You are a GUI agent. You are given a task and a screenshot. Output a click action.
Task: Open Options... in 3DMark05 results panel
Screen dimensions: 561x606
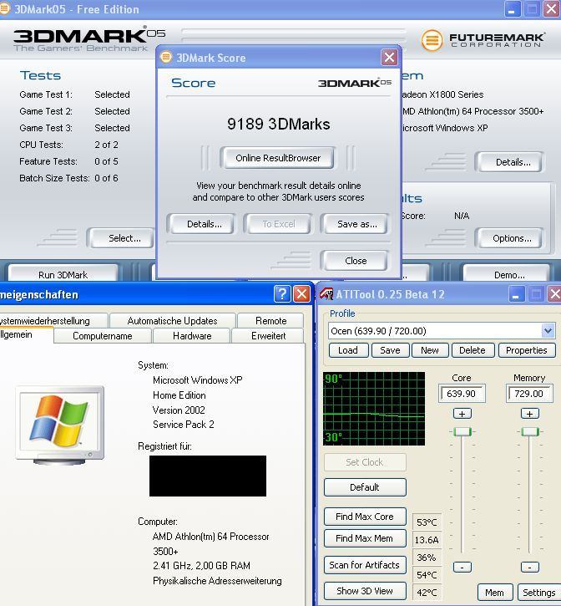[510, 238]
